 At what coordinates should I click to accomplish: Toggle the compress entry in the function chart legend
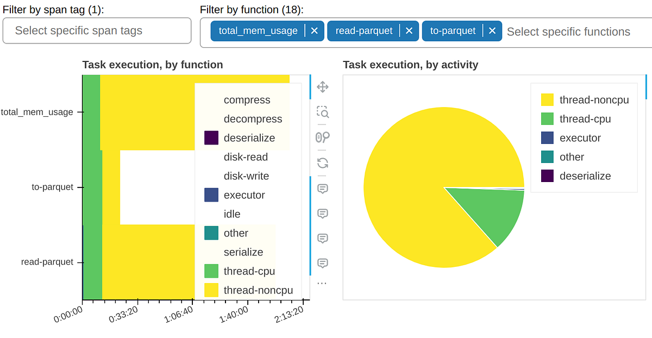tap(247, 100)
